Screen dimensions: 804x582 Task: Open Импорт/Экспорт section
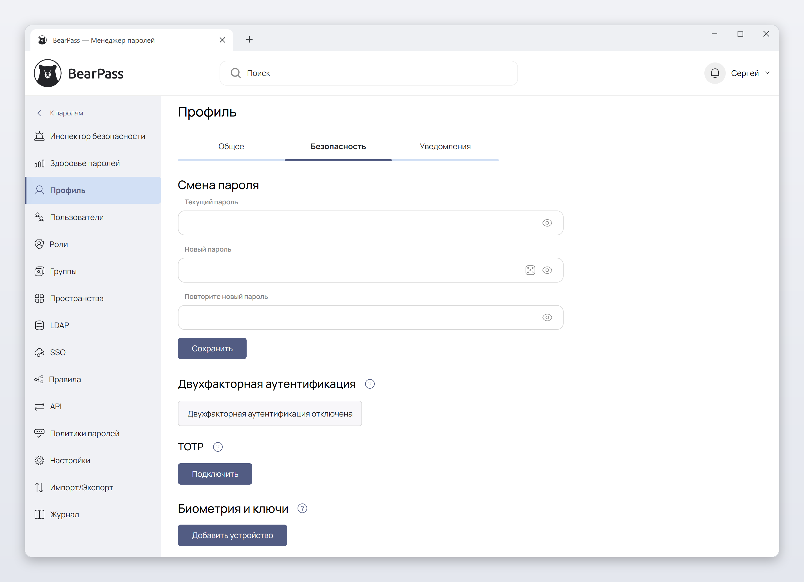click(x=93, y=487)
